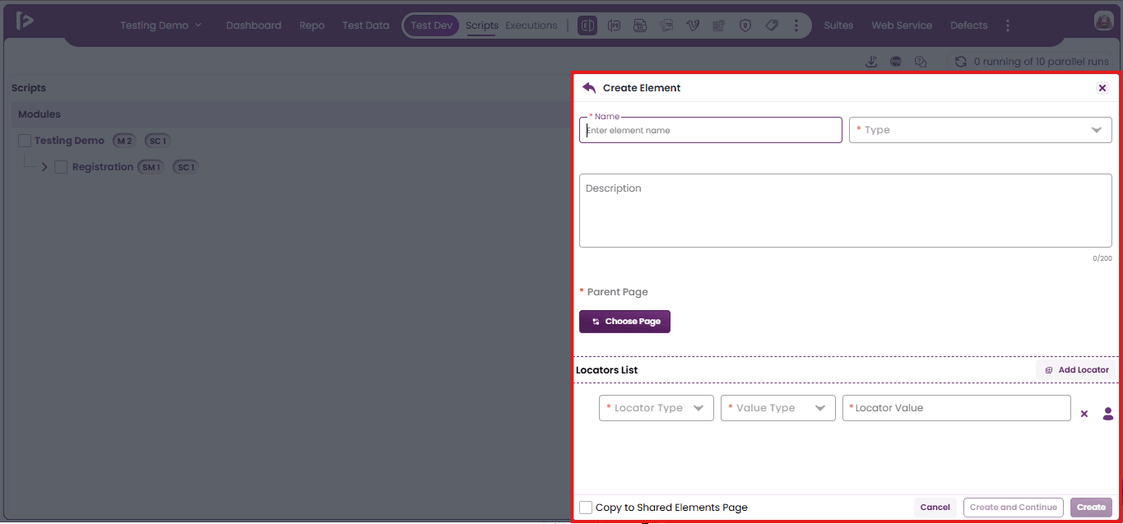
Task: Click the M 2 badge on Testing Demo
Action: pos(125,141)
